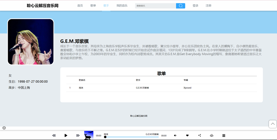Start playing the current song
The height and width of the screenshot is (140, 277).
click(66, 136)
